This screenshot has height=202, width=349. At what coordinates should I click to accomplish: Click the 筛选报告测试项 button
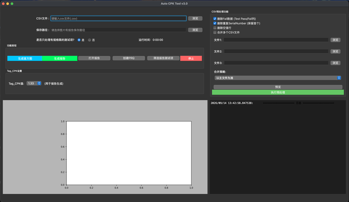coord(163,58)
